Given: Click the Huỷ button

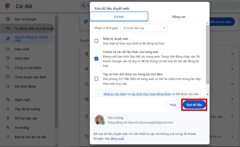Looking at the screenshot, I should point(173,104).
